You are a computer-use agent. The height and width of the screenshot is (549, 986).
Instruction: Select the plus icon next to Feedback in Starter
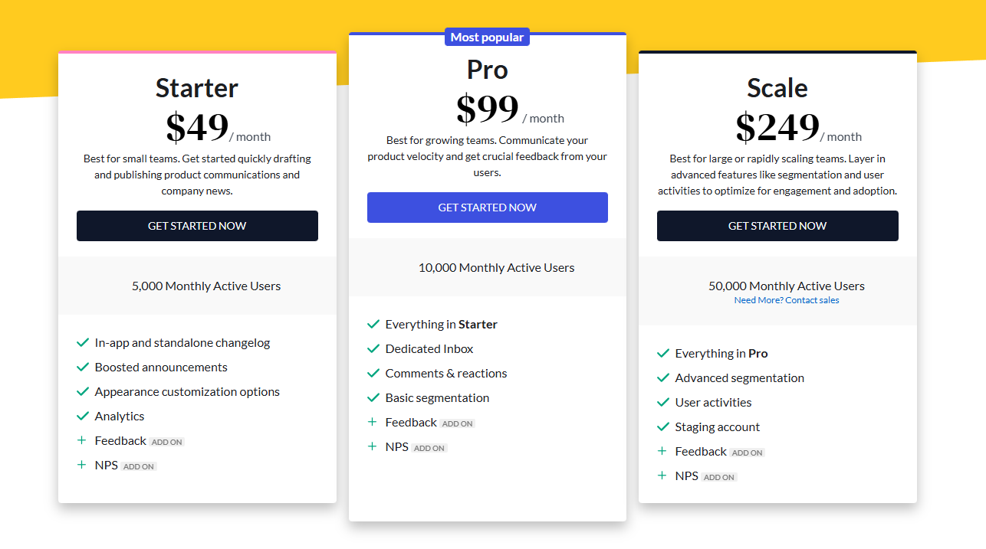pos(83,440)
